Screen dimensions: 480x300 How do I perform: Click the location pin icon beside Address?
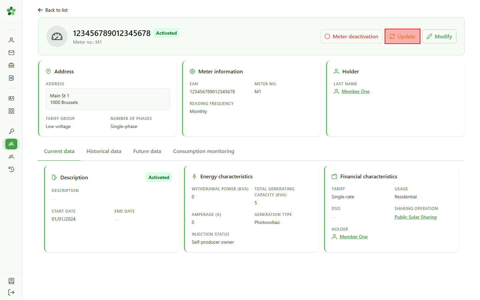(x=48, y=71)
